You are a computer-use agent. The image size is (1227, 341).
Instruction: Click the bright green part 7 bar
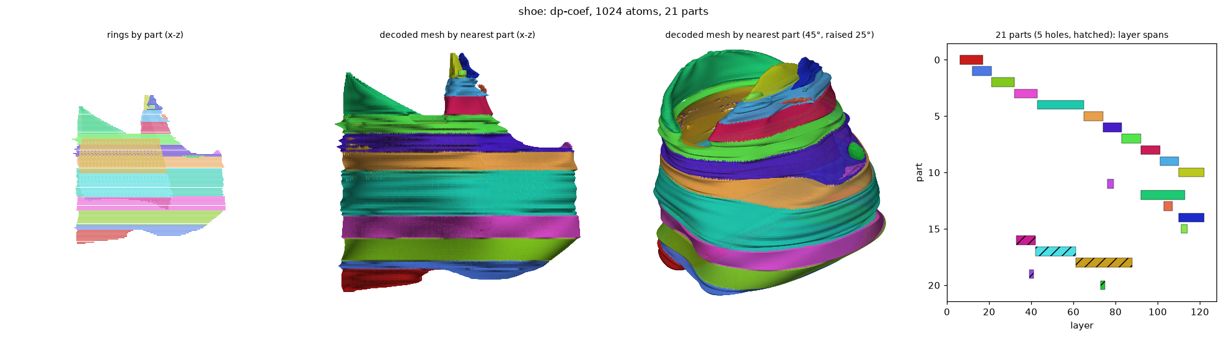[1131, 139]
